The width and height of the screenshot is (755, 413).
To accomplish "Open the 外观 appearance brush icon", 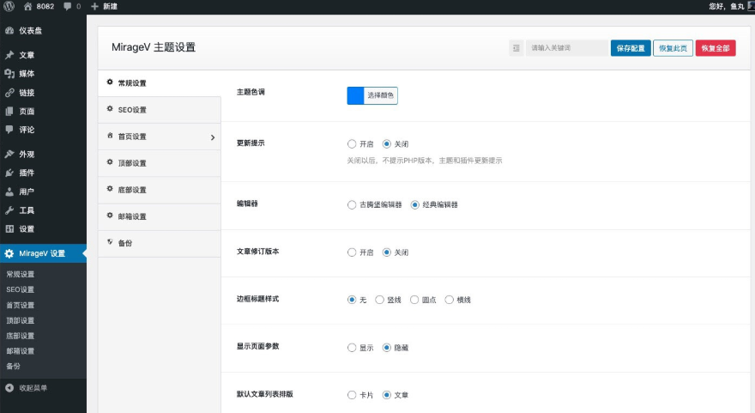I will pyautogui.click(x=9, y=155).
